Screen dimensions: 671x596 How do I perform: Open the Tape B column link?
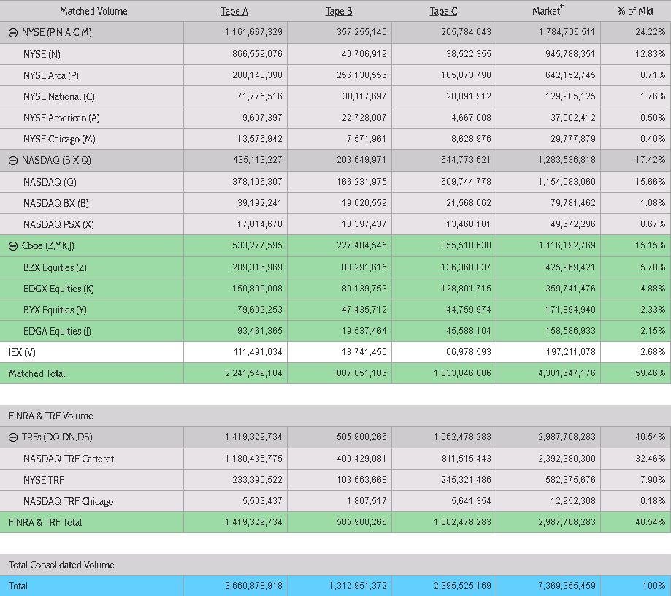click(x=339, y=12)
